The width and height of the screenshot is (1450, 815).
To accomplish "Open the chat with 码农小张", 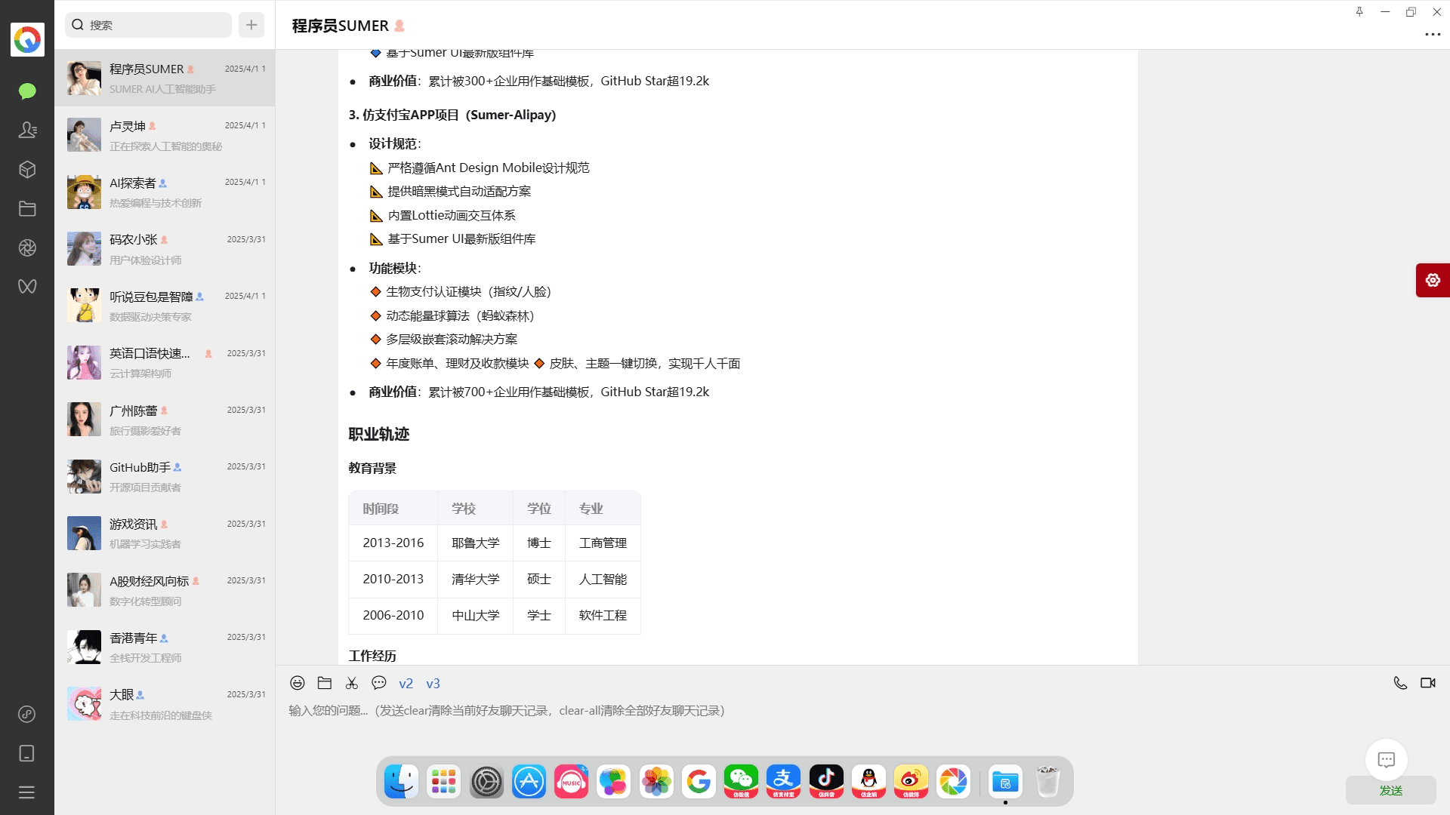I will (165, 249).
